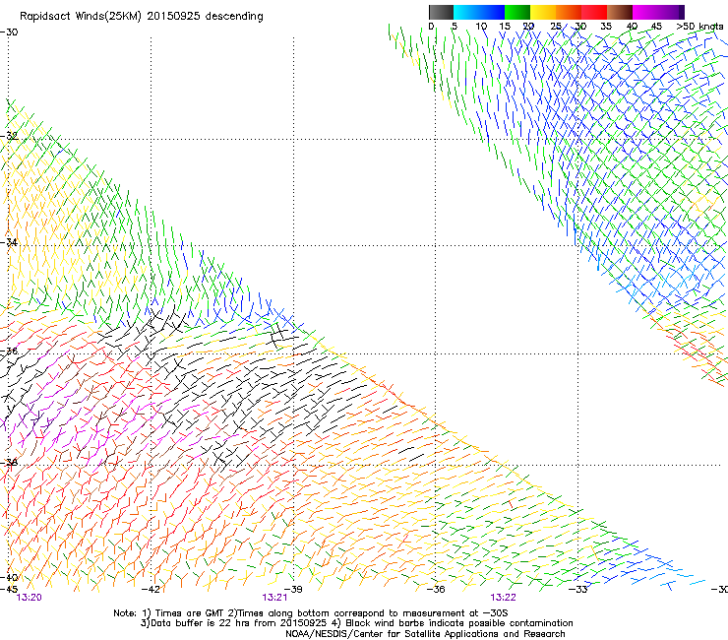Click the 'Data buffer is 22 hrs' footnote line
728x640 pixels.
[356, 623]
